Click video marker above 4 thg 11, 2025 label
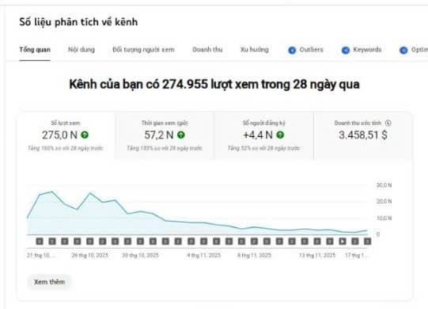 coord(203,241)
